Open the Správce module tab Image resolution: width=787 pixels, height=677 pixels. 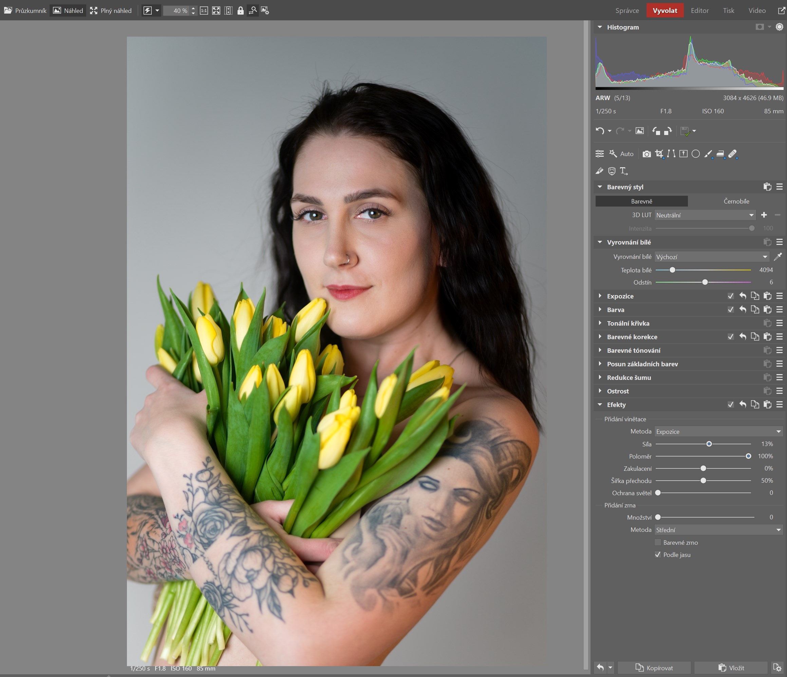[627, 11]
